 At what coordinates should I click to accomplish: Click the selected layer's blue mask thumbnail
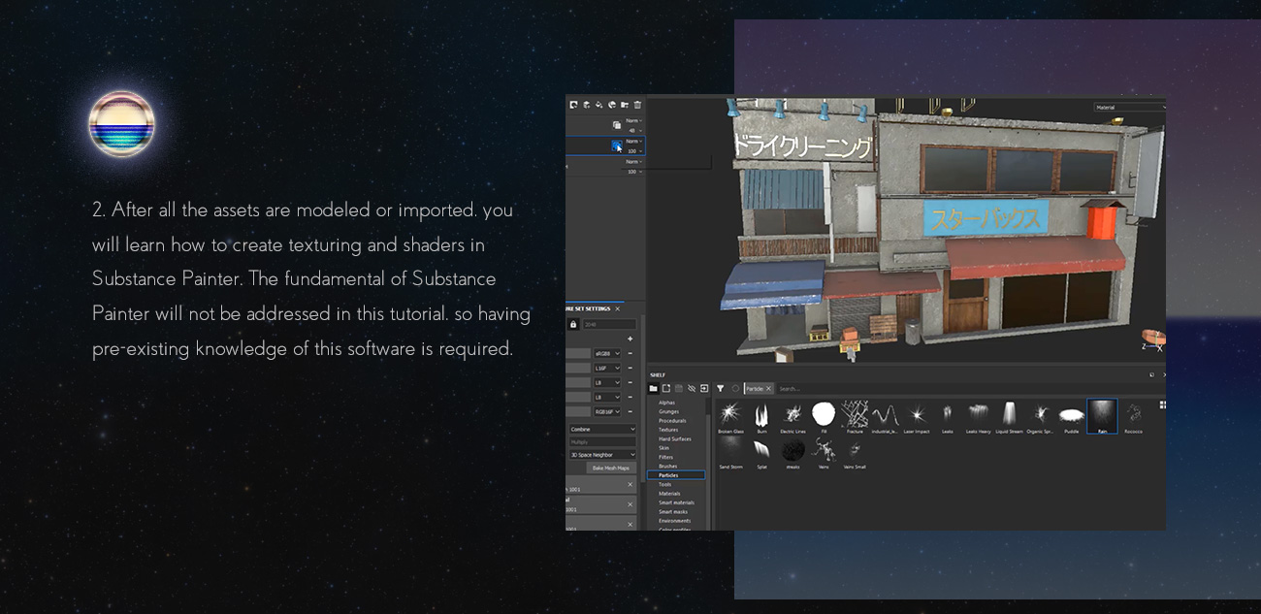(x=617, y=145)
